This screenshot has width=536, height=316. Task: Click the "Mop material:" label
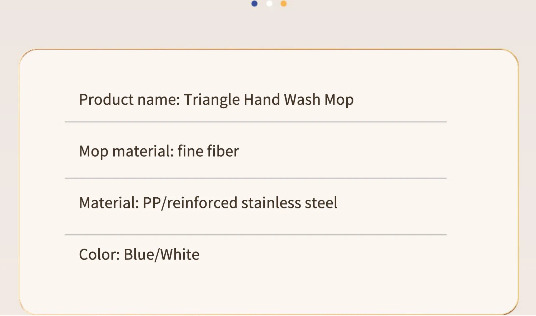(126, 151)
